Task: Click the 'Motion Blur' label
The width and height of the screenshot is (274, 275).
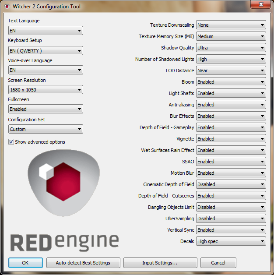Action: pyautogui.click(x=183, y=173)
